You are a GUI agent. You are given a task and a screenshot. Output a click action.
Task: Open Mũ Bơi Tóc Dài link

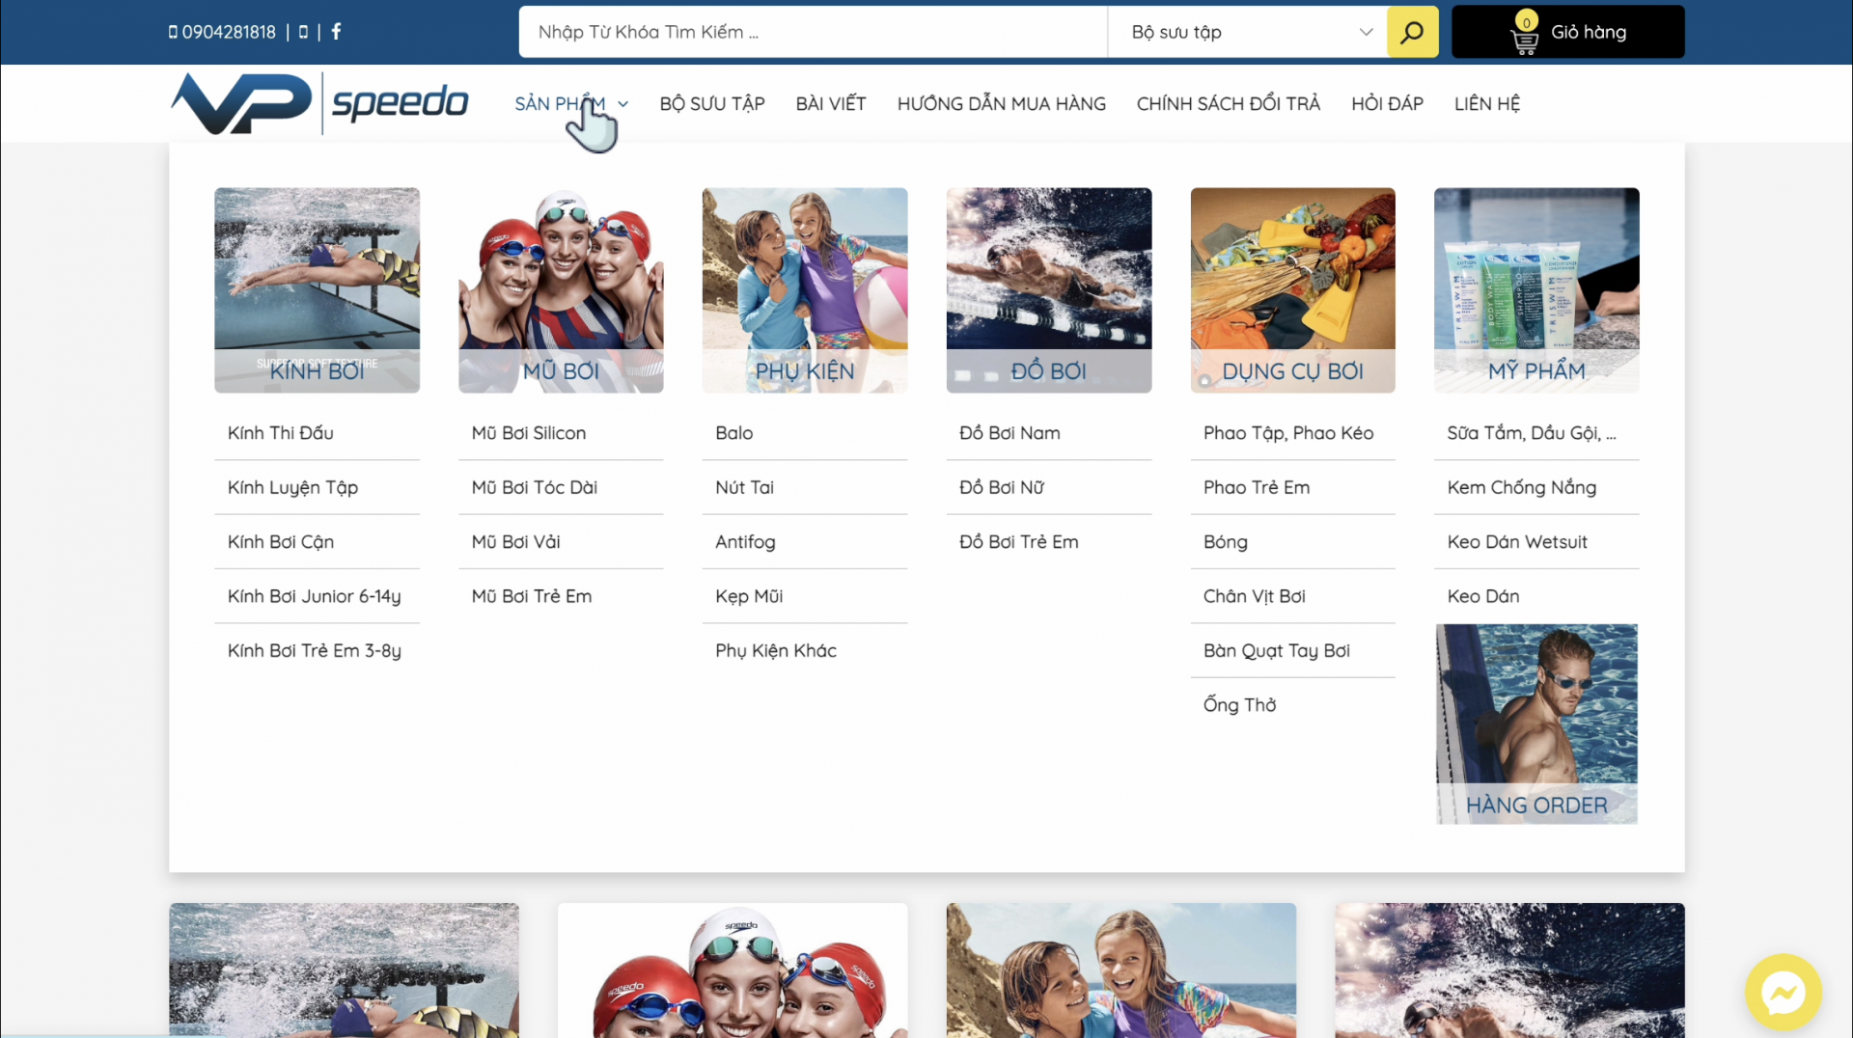[x=535, y=487]
